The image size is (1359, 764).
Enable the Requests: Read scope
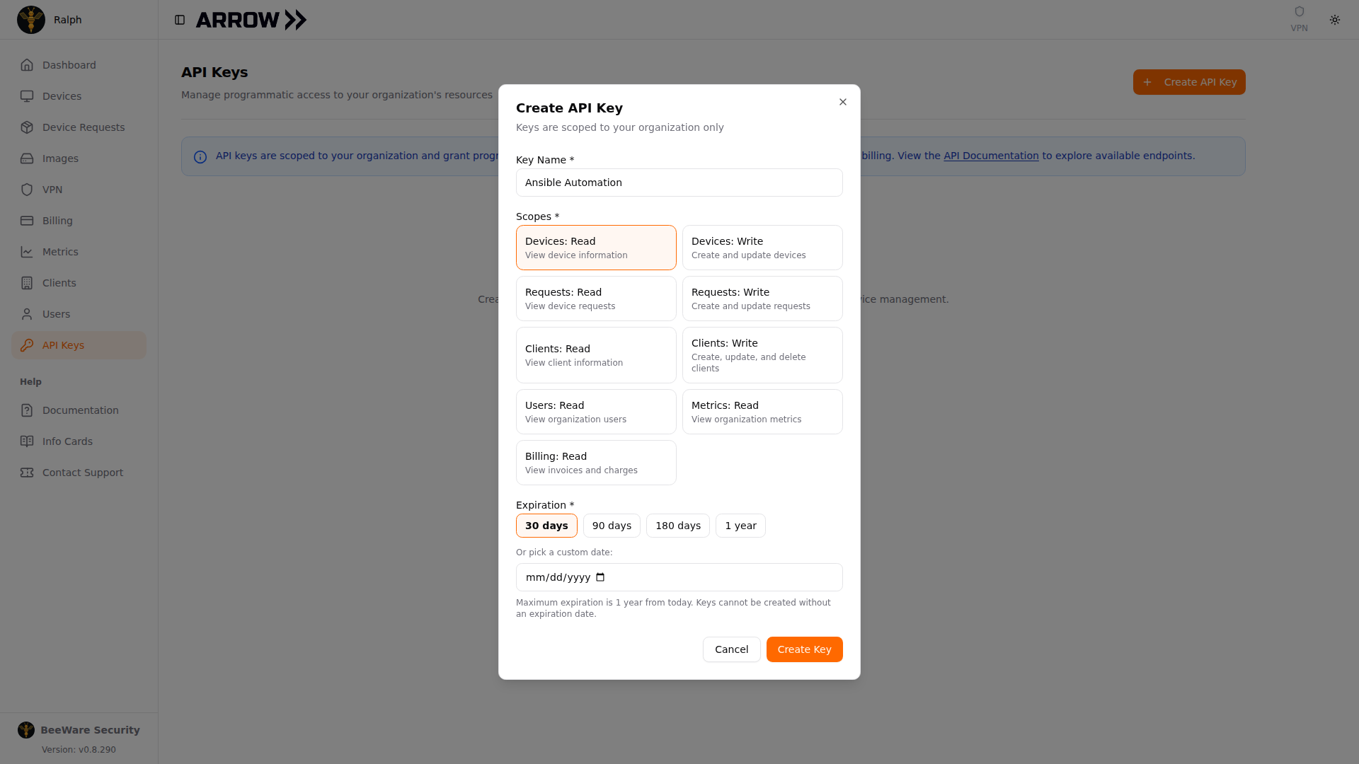point(596,299)
